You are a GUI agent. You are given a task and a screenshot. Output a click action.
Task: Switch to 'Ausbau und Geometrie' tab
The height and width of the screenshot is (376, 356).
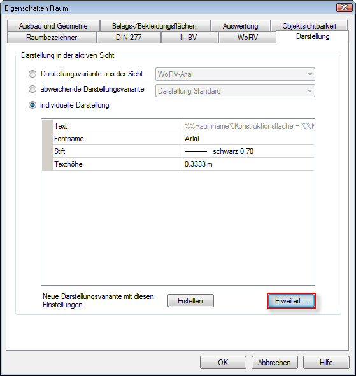[x=53, y=26]
